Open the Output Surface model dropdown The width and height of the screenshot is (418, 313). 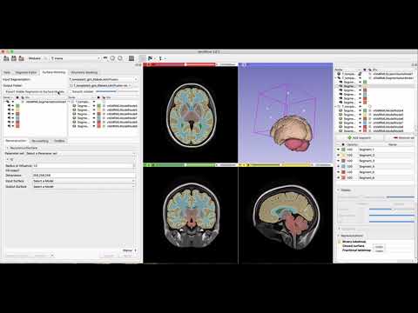tap(84, 187)
